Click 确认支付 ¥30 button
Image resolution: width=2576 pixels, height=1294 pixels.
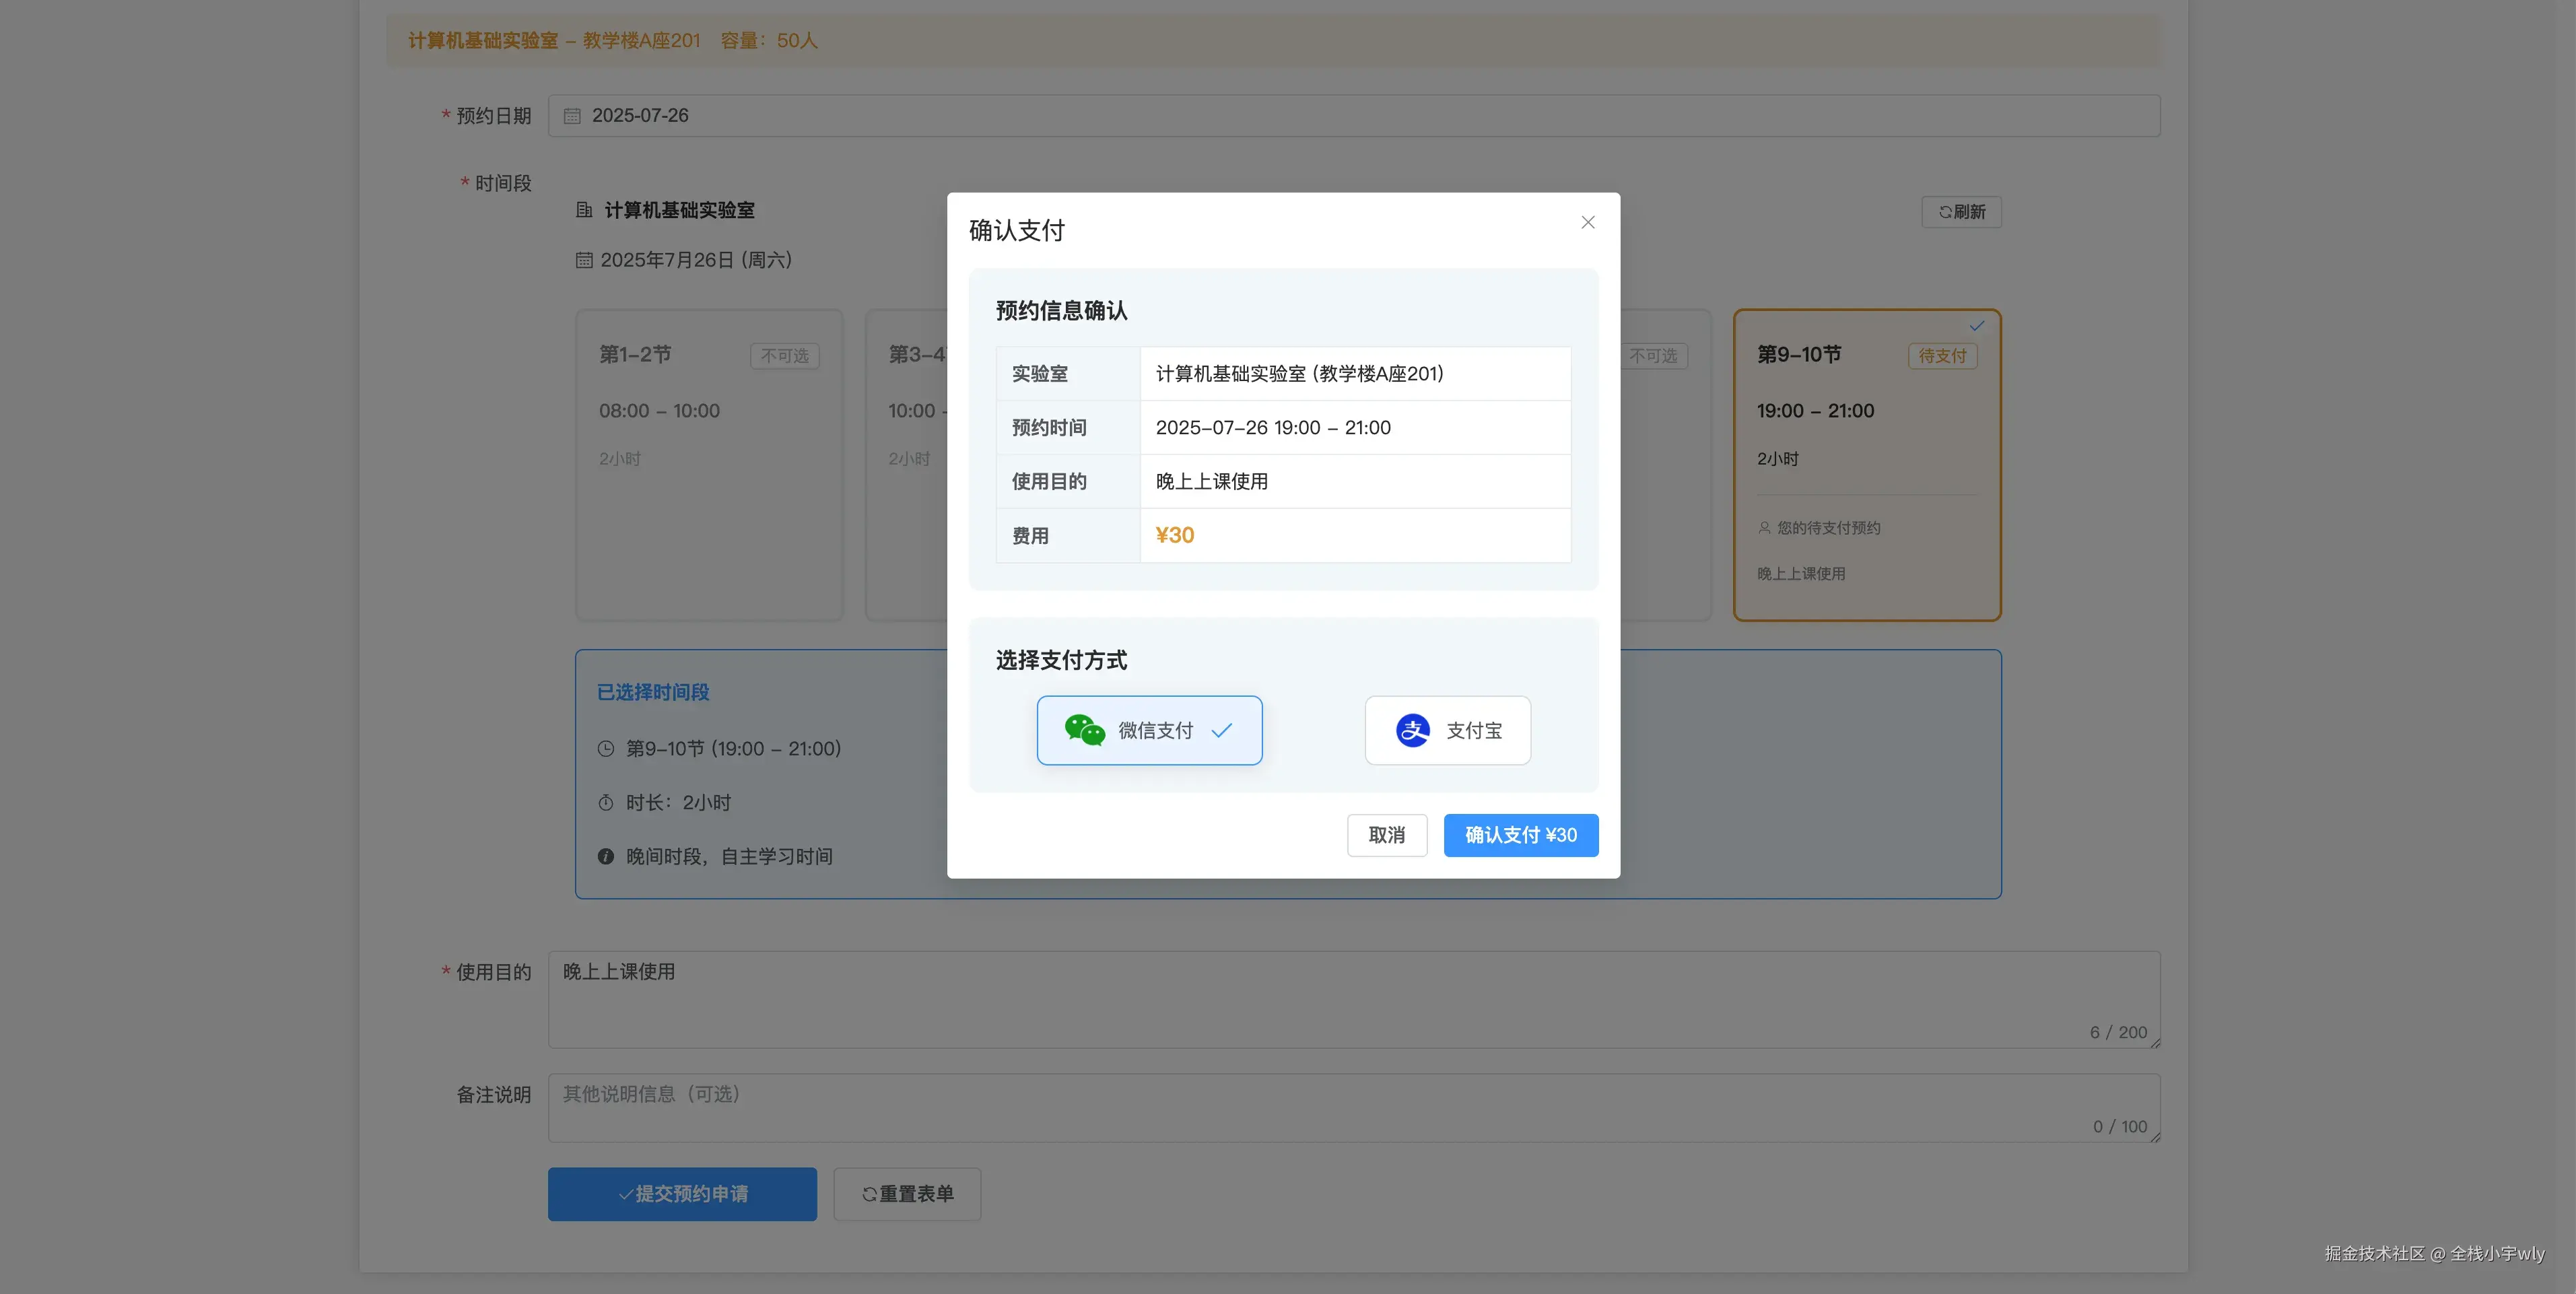[1520, 835]
